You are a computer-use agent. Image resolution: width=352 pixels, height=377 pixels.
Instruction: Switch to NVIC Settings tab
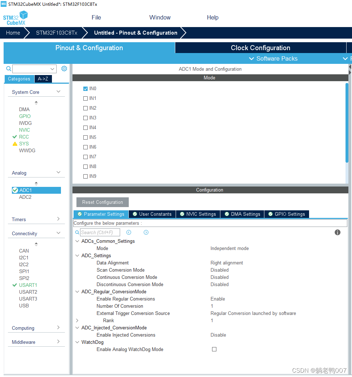pyautogui.click(x=198, y=214)
